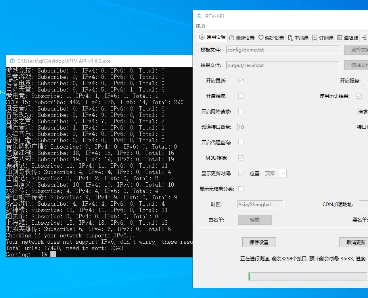The image size is (368, 298).
Task: Click the speedometer icon for 测速设置
Action: [232, 38]
